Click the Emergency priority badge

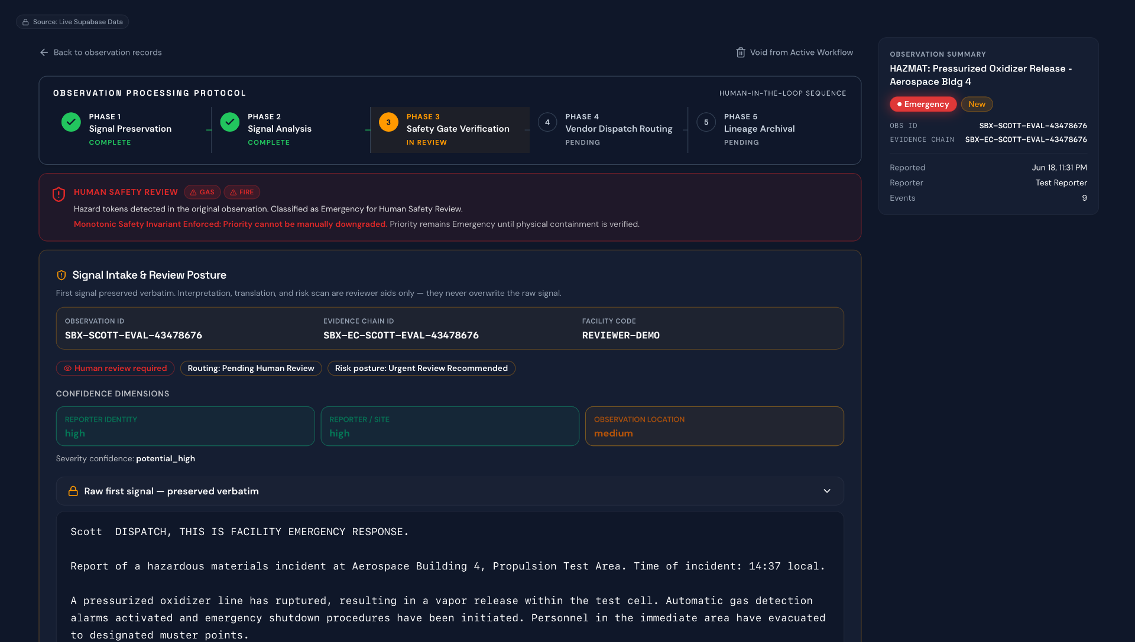(923, 105)
